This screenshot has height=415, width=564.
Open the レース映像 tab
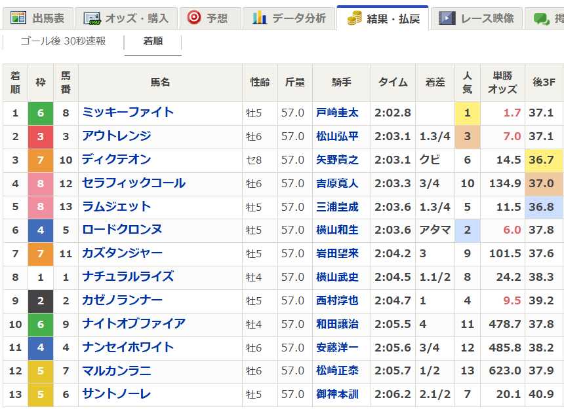(477, 18)
